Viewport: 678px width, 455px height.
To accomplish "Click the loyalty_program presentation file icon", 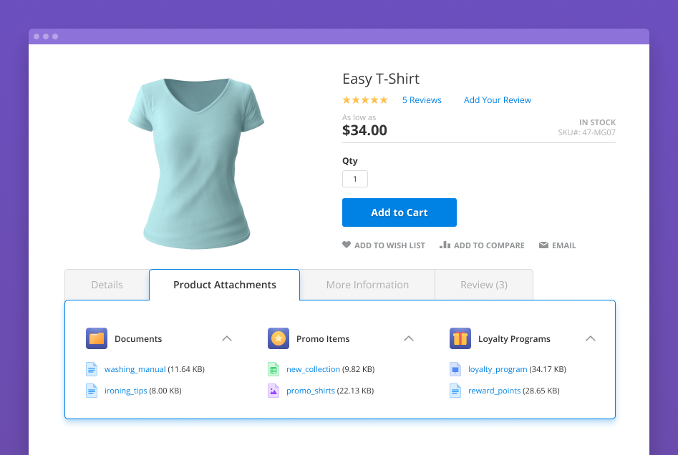I will [455, 369].
